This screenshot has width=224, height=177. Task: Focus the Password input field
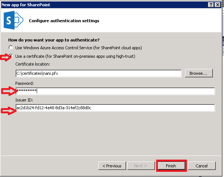(115, 91)
